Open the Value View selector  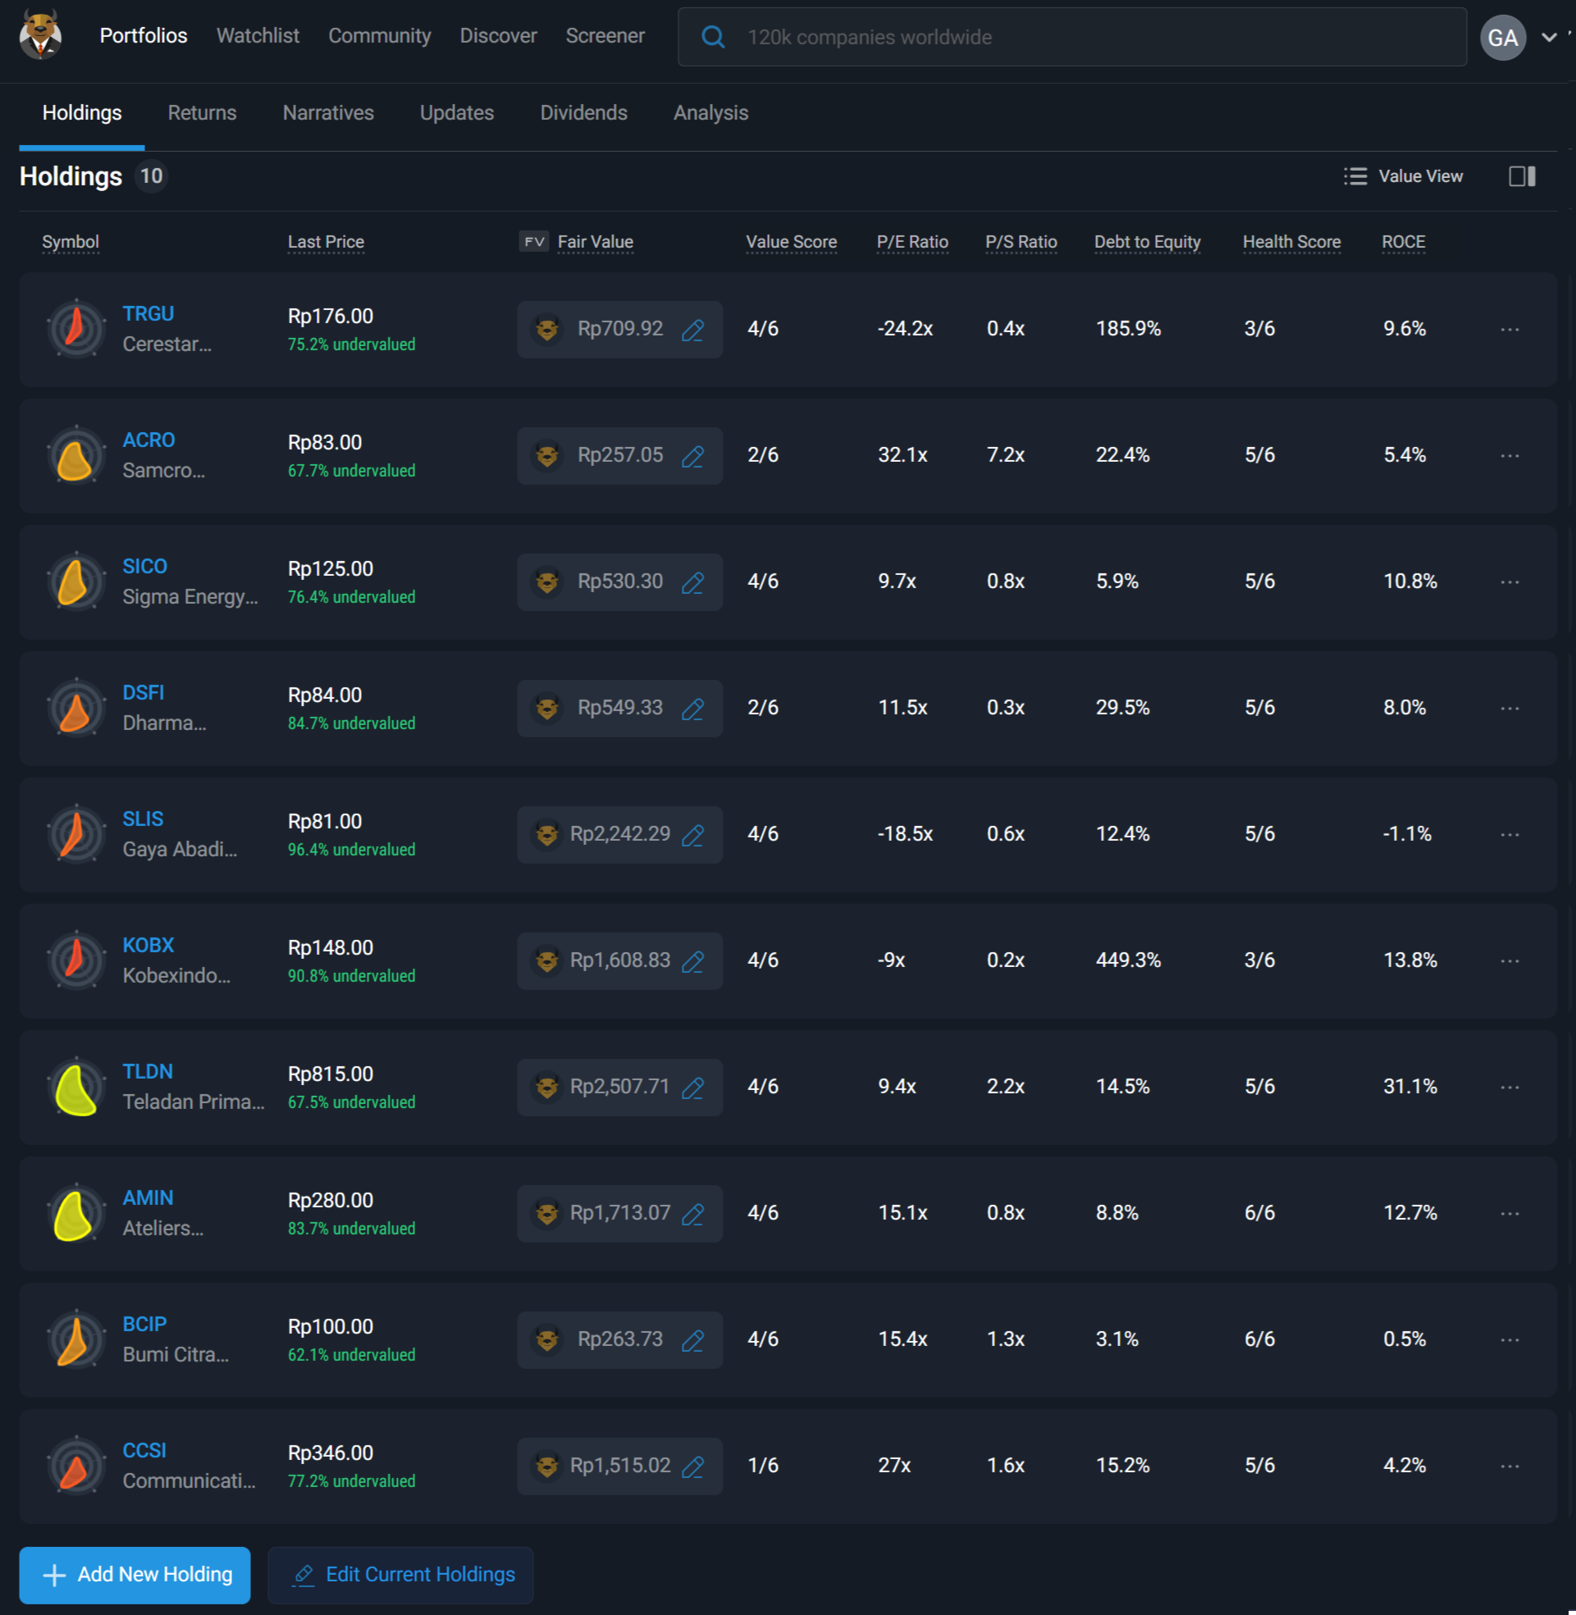click(x=1403, y=176)
